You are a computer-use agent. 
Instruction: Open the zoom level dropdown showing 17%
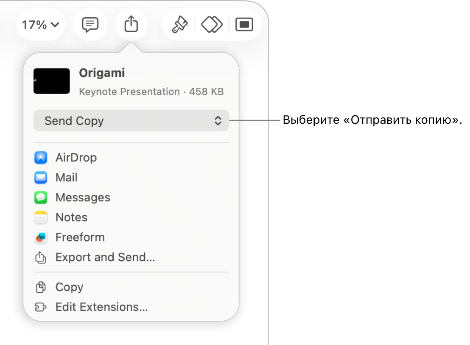pyautogui.click(x=40, y=25)
